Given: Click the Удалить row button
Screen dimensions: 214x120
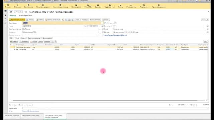Looking at the screenshot, I should (x=33, y=41).
